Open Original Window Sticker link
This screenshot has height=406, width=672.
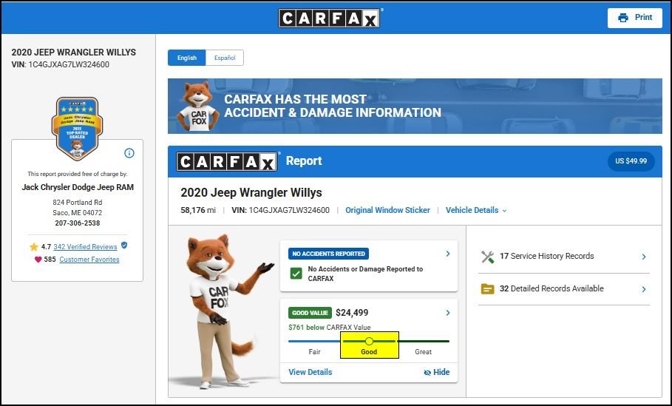pyautogui.click(x=387, y=210)
